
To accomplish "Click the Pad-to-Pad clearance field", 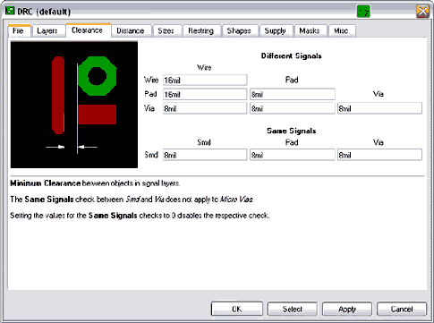I will [293, 94].
